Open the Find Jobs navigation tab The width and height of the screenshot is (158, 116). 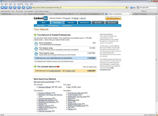[70, 23]
